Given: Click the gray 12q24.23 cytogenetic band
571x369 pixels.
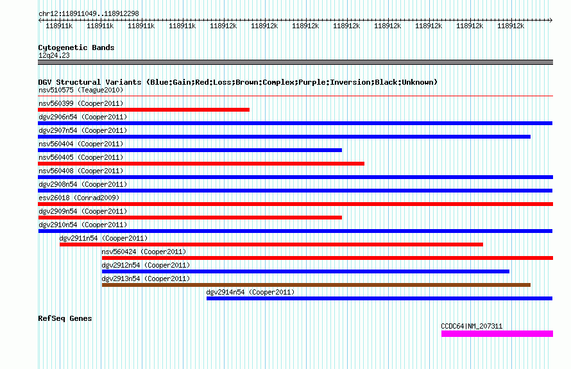Looking at the screenshot, I should coord(295,62).
